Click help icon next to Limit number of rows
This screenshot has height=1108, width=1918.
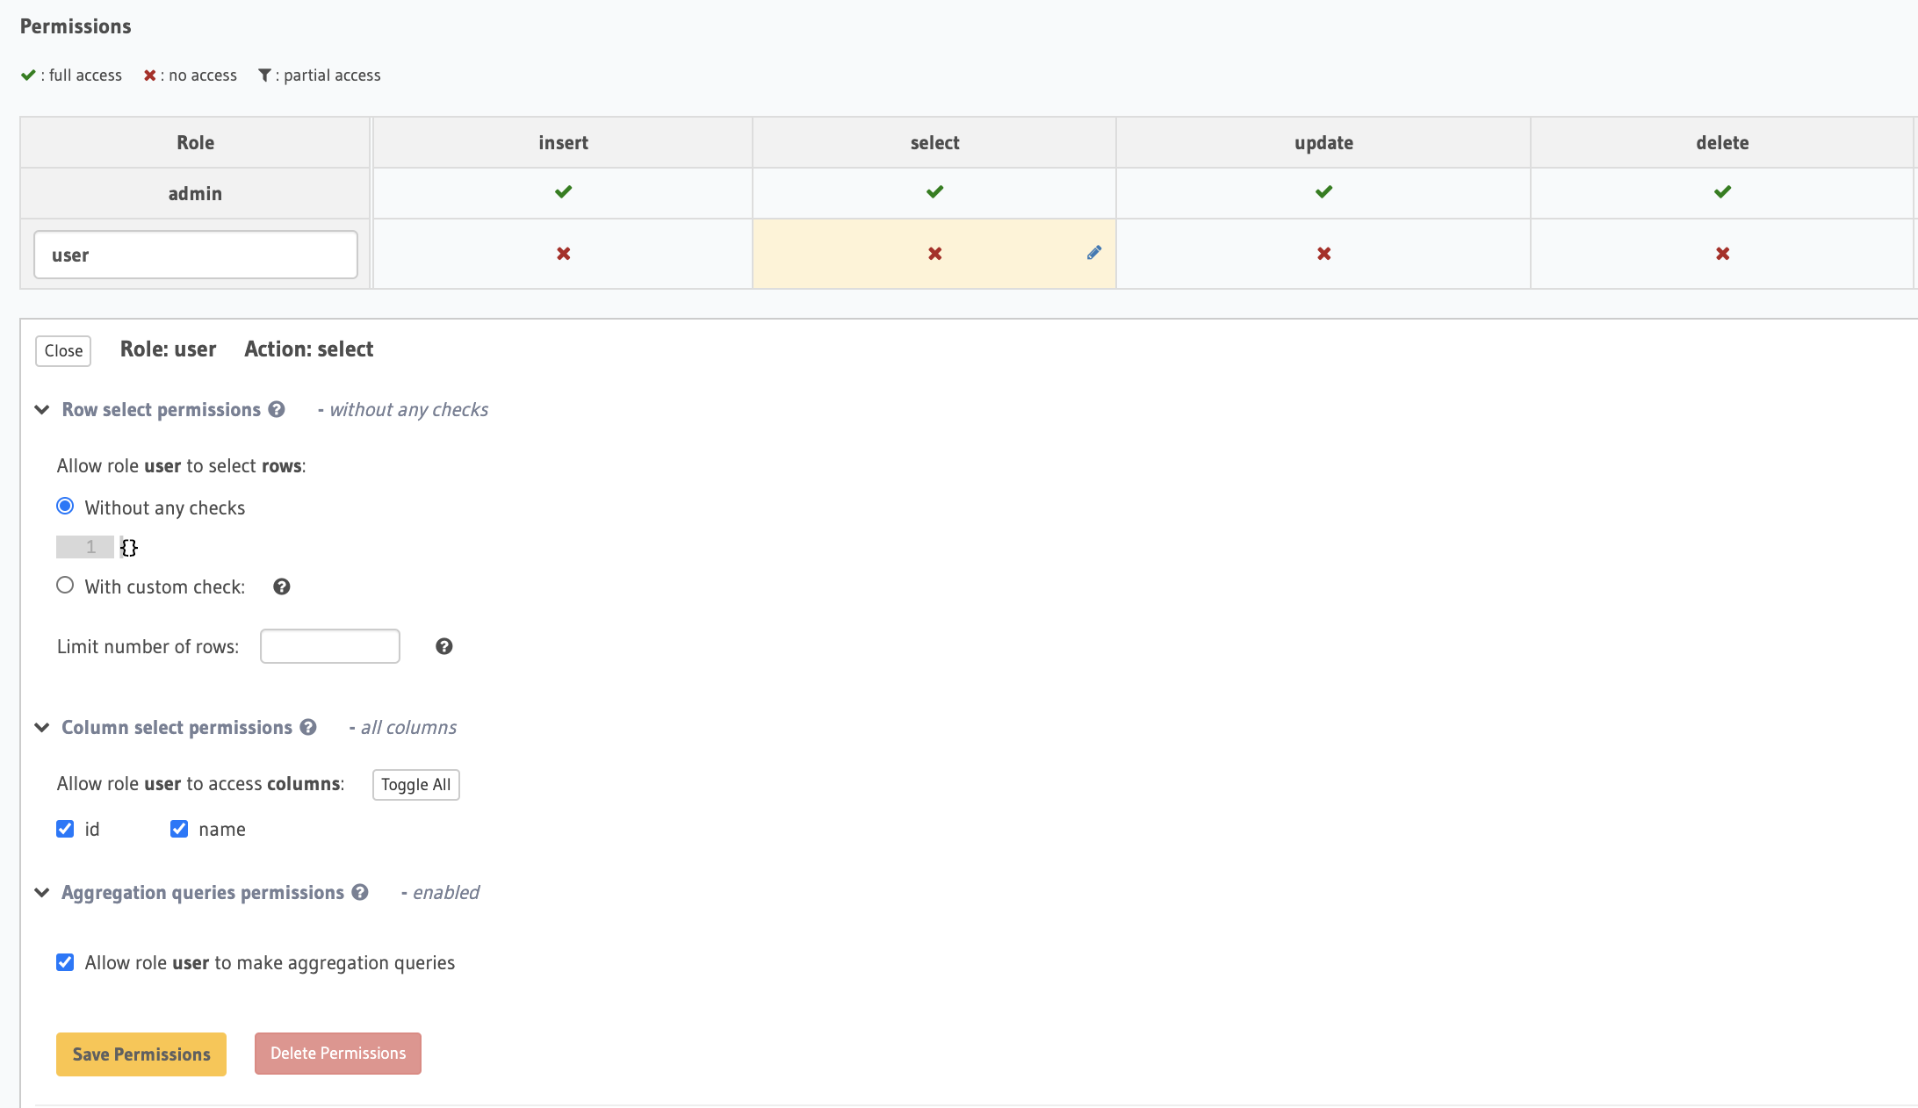pyautogui.click(x=443, y=646)
